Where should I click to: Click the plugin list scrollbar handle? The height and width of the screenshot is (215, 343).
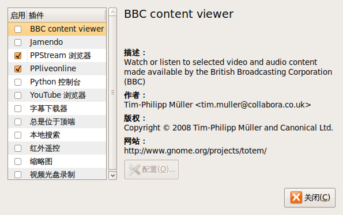[x=112, y=93]
